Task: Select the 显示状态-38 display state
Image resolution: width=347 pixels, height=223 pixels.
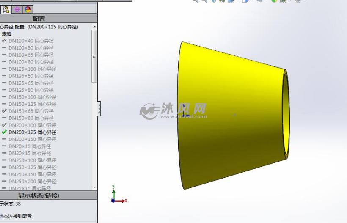Action: click(10, 204)
